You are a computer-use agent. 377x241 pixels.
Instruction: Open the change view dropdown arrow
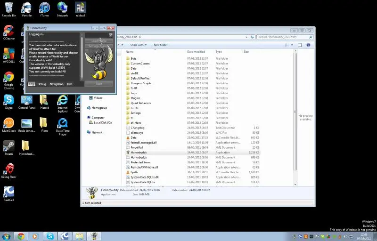pyautogui.click(x=292, y=45)
